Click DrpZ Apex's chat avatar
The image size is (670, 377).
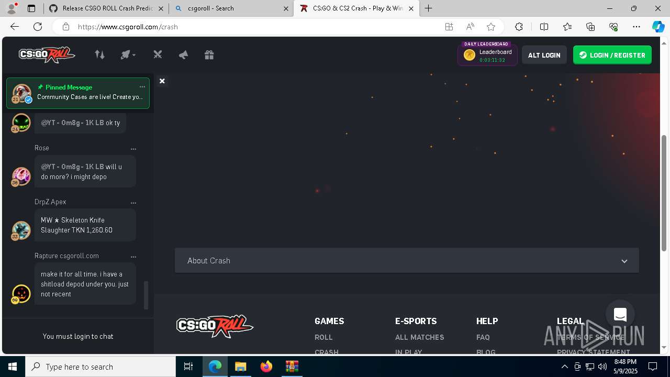coord(21,230)
